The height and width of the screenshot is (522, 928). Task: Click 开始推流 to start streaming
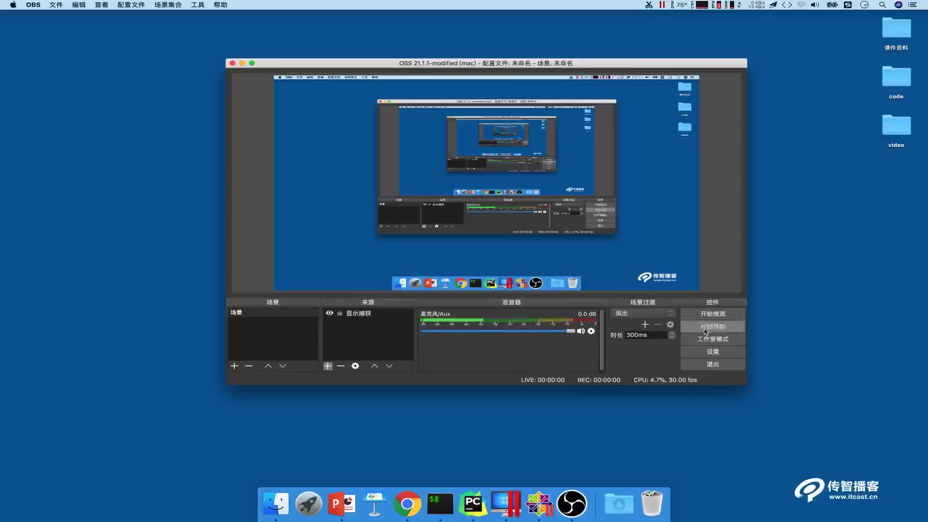[x=712, y=314]
